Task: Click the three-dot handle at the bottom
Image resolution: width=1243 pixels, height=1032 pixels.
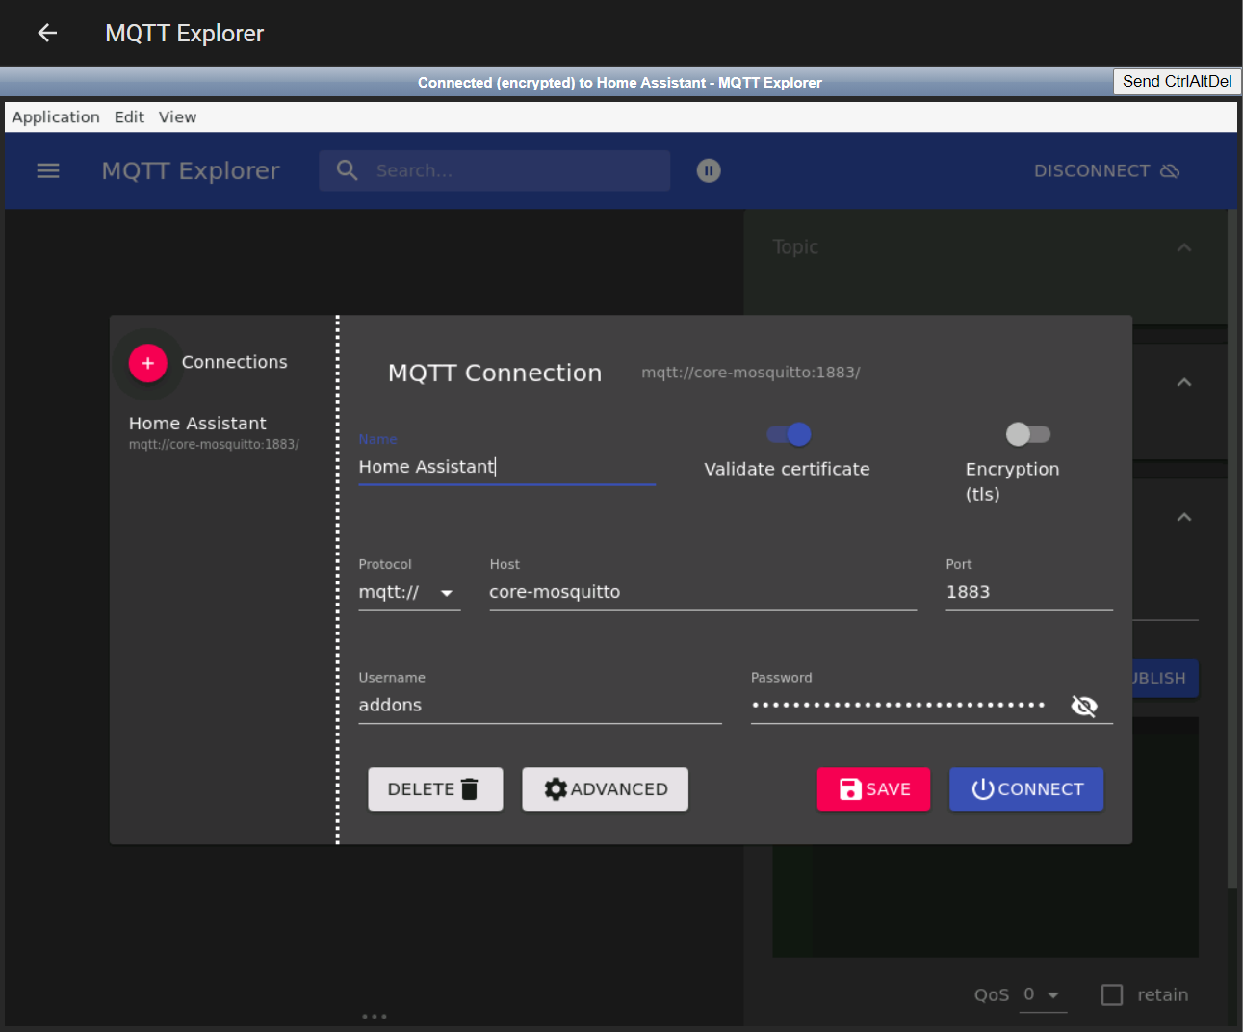Action: coord(375,1017)
